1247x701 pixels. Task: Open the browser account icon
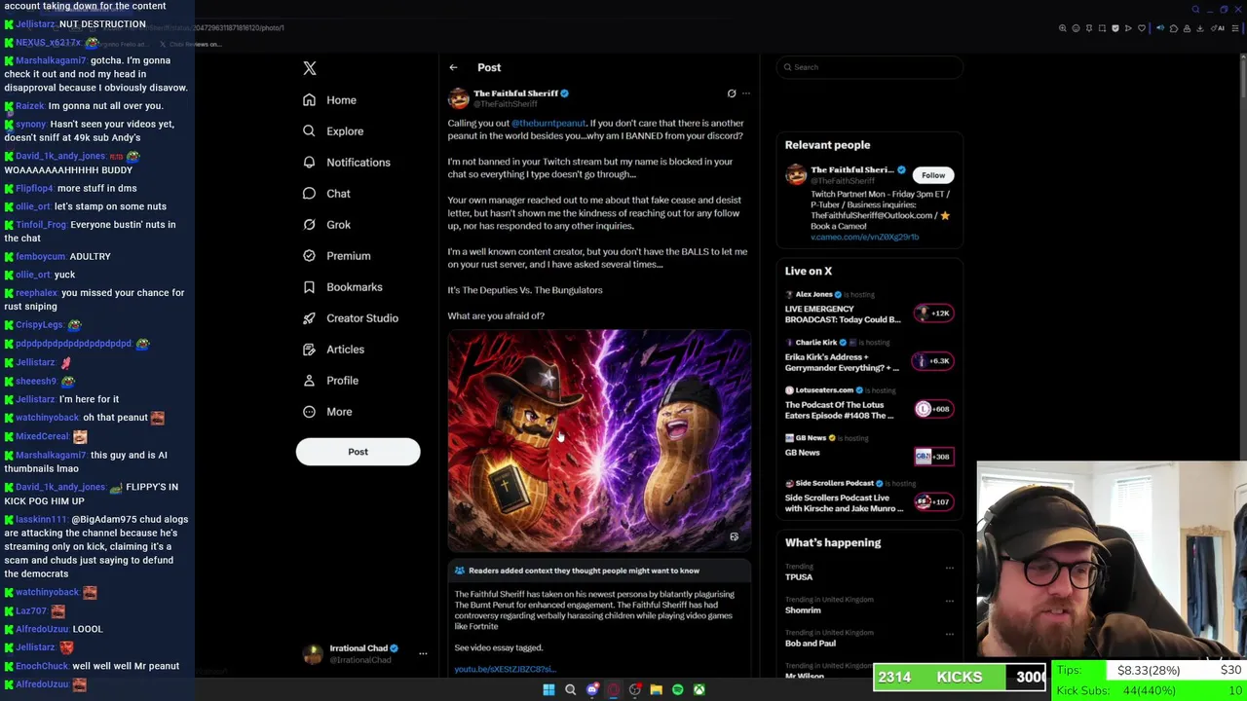point(1187,28)
